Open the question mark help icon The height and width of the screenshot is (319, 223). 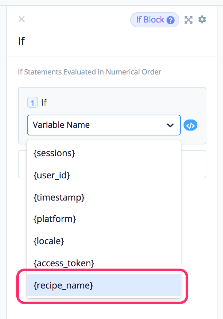(170, 20)
